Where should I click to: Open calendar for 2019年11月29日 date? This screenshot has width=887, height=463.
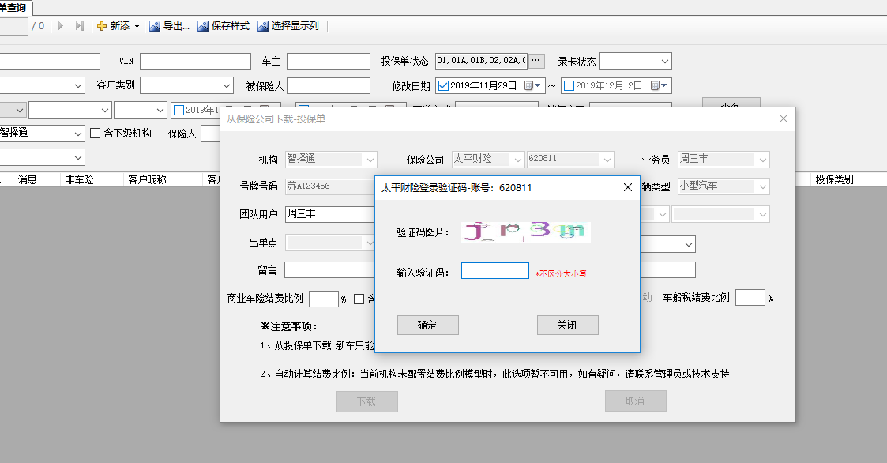532,86
